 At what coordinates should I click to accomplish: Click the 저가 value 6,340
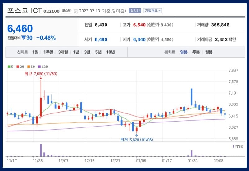(x=139, y=39)
